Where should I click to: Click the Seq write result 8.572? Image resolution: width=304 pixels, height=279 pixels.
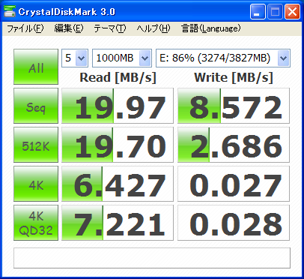234,106
